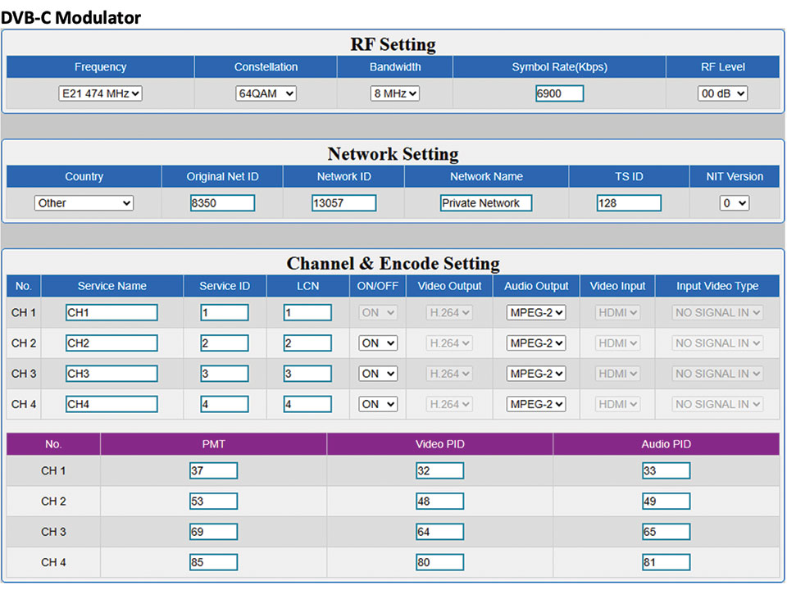Click the CH 4 LCN input field
The width and height of the screenshot is (787, 590).
click(x=307, y=404)
